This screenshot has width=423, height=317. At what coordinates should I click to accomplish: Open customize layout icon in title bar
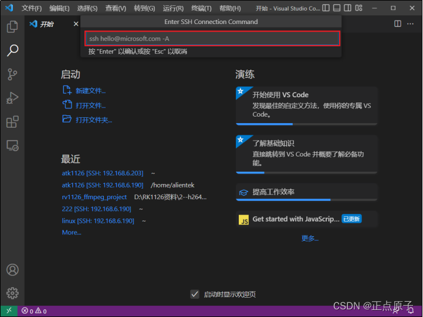pyautogui.click(x=358, y=8)
